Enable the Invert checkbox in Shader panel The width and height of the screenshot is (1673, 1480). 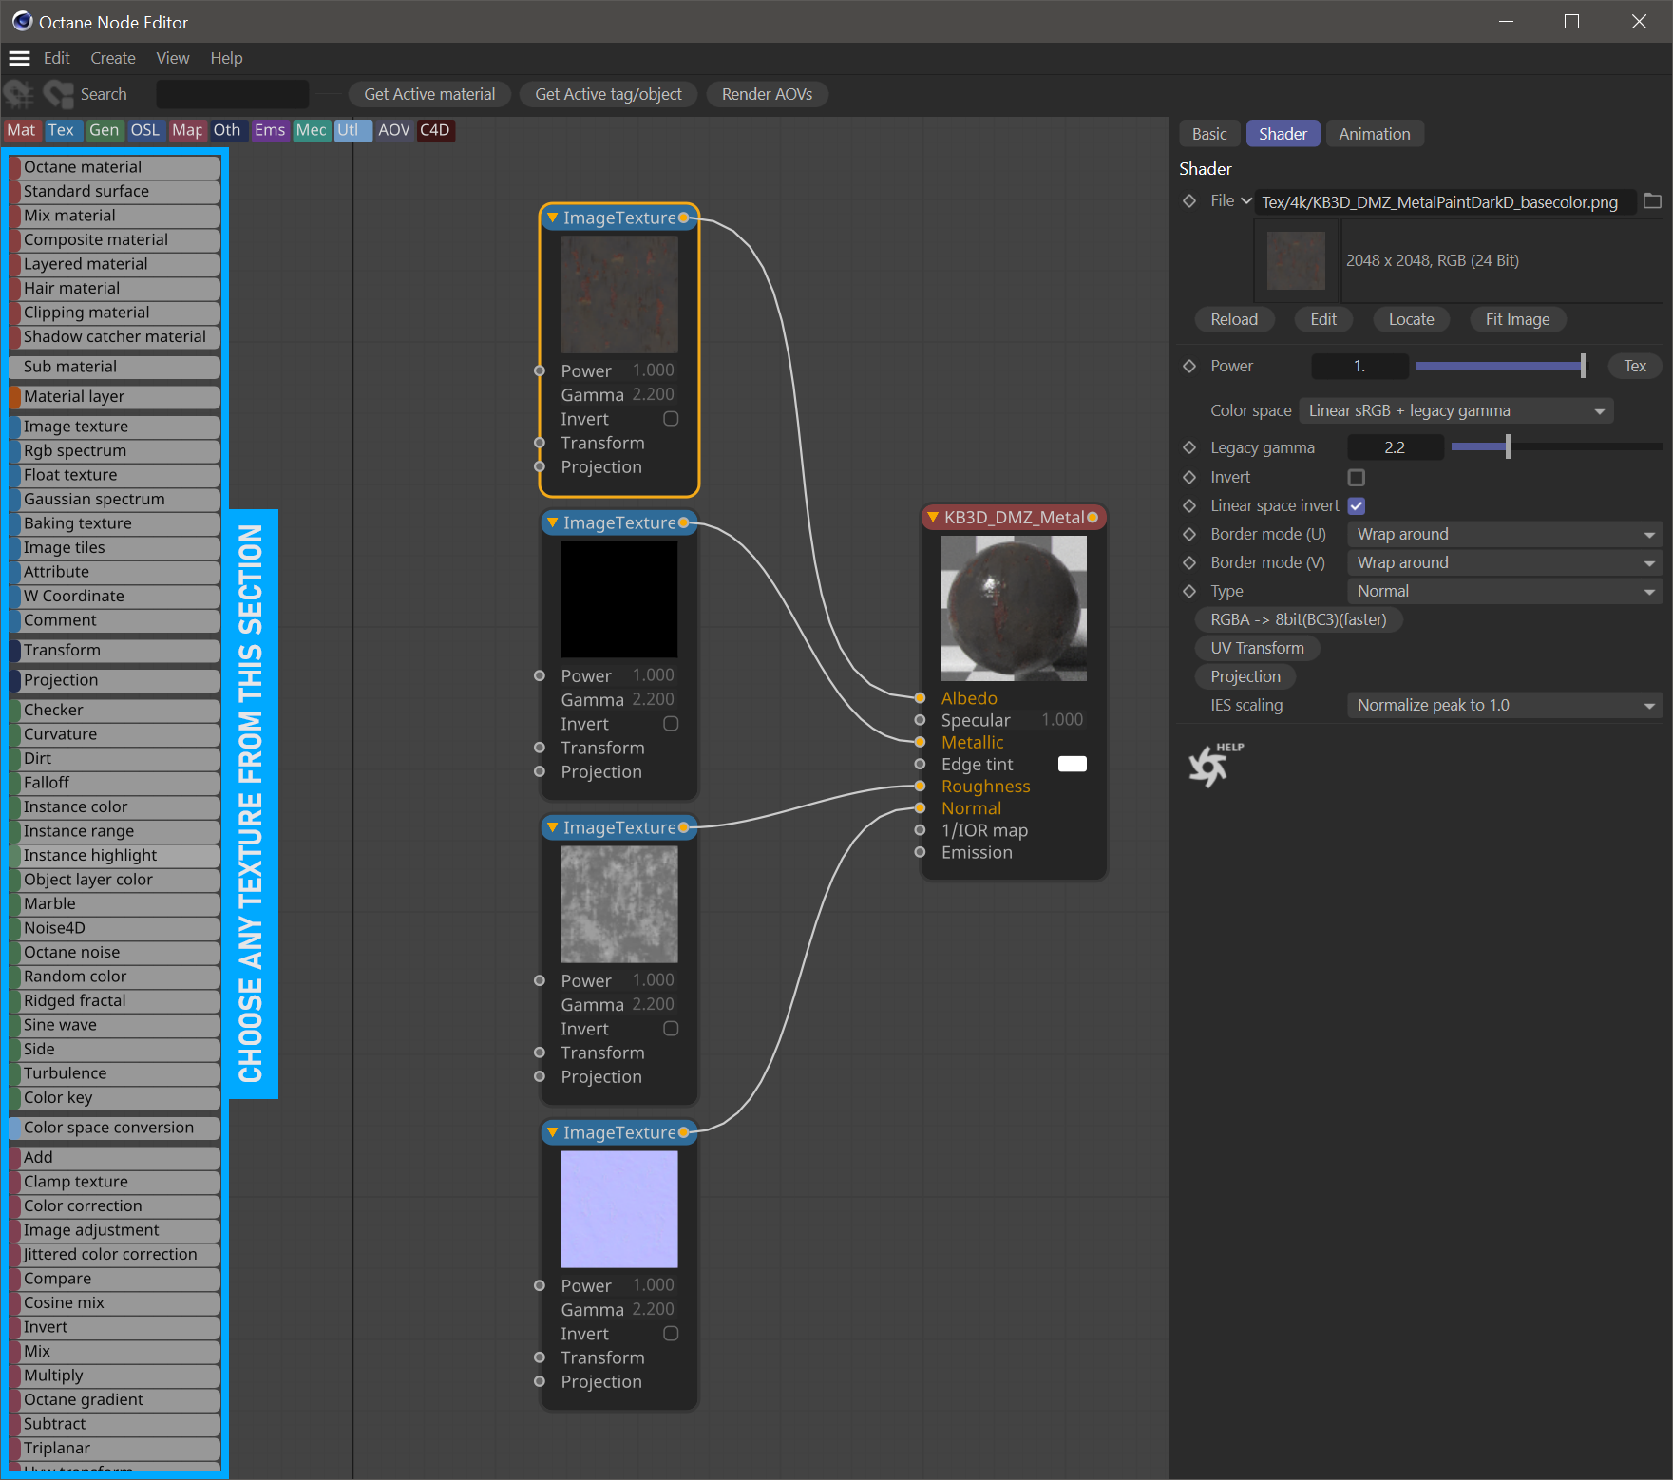[x=1357, y=477]
